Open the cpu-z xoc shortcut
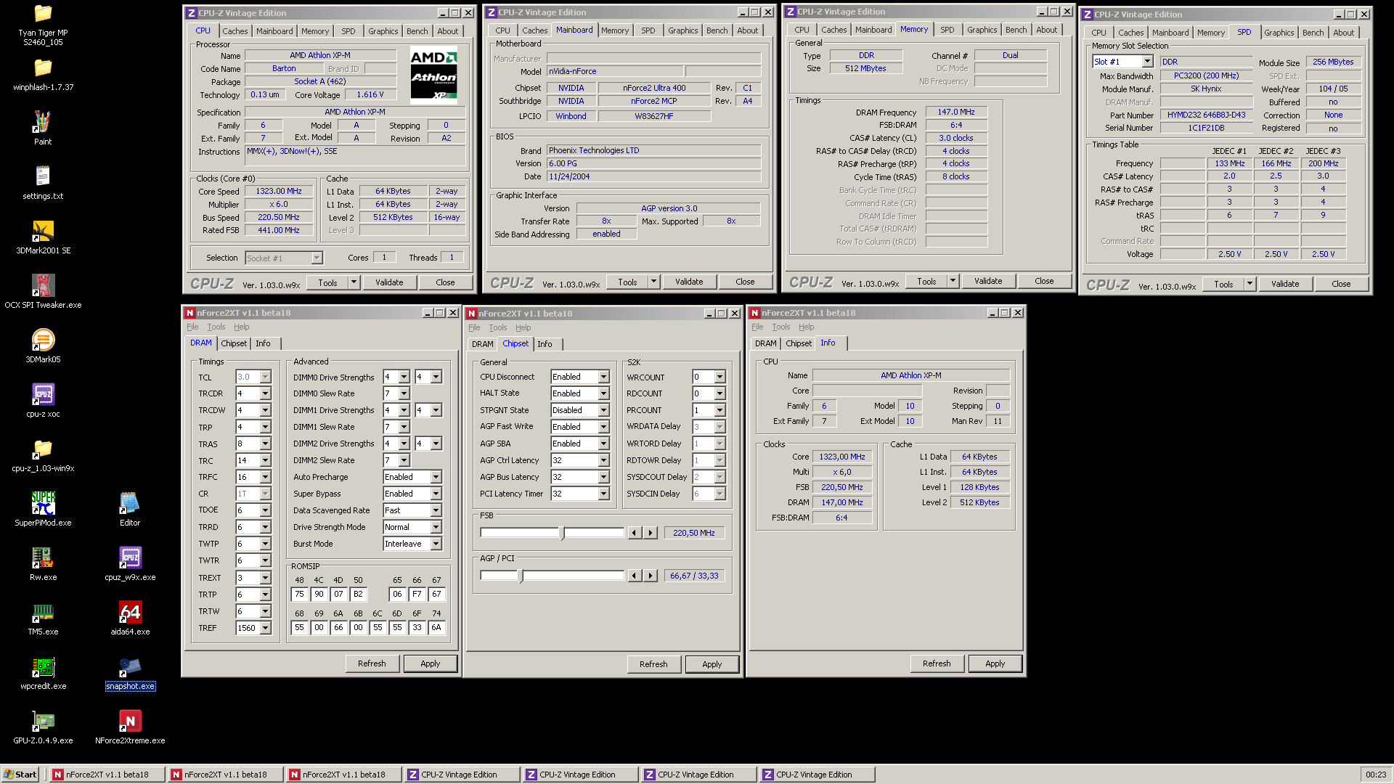The height and width of the screenshot is (784, 1394). click(43, 401)
